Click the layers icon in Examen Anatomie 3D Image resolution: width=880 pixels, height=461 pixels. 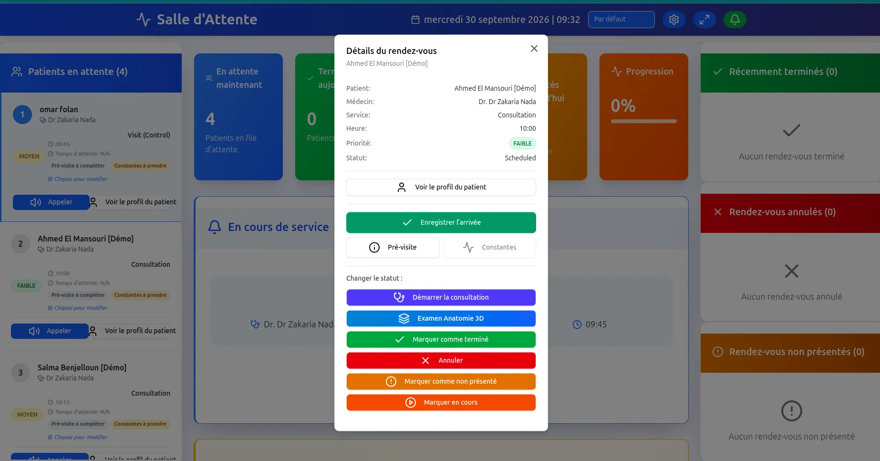pos(404,318)
